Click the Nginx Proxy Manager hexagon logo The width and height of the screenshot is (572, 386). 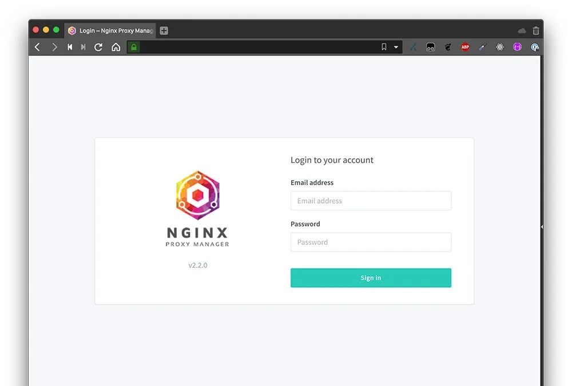coord(198,195)
